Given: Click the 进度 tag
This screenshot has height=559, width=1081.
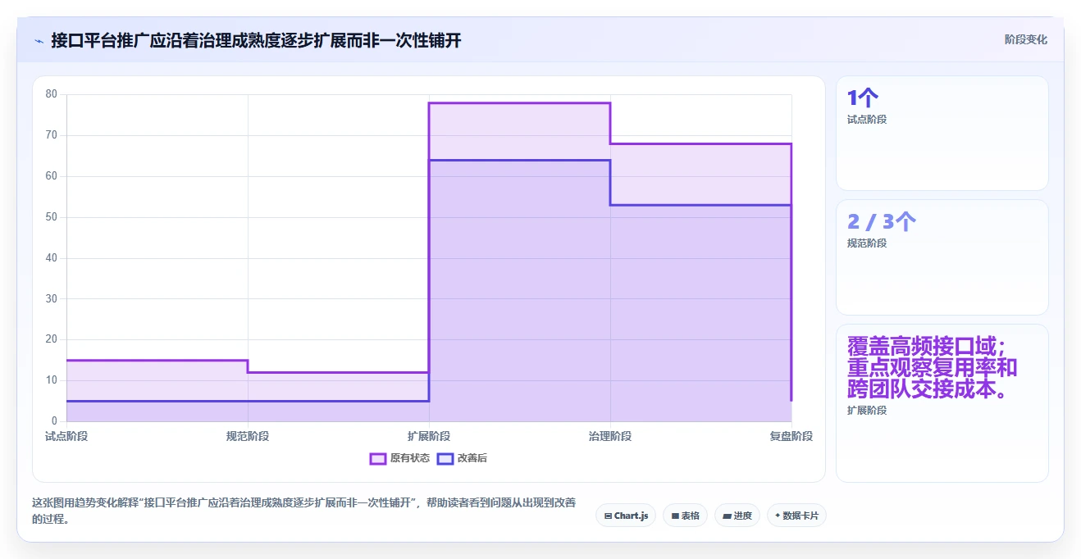Looking at the screenshot, I should [737, 516].
